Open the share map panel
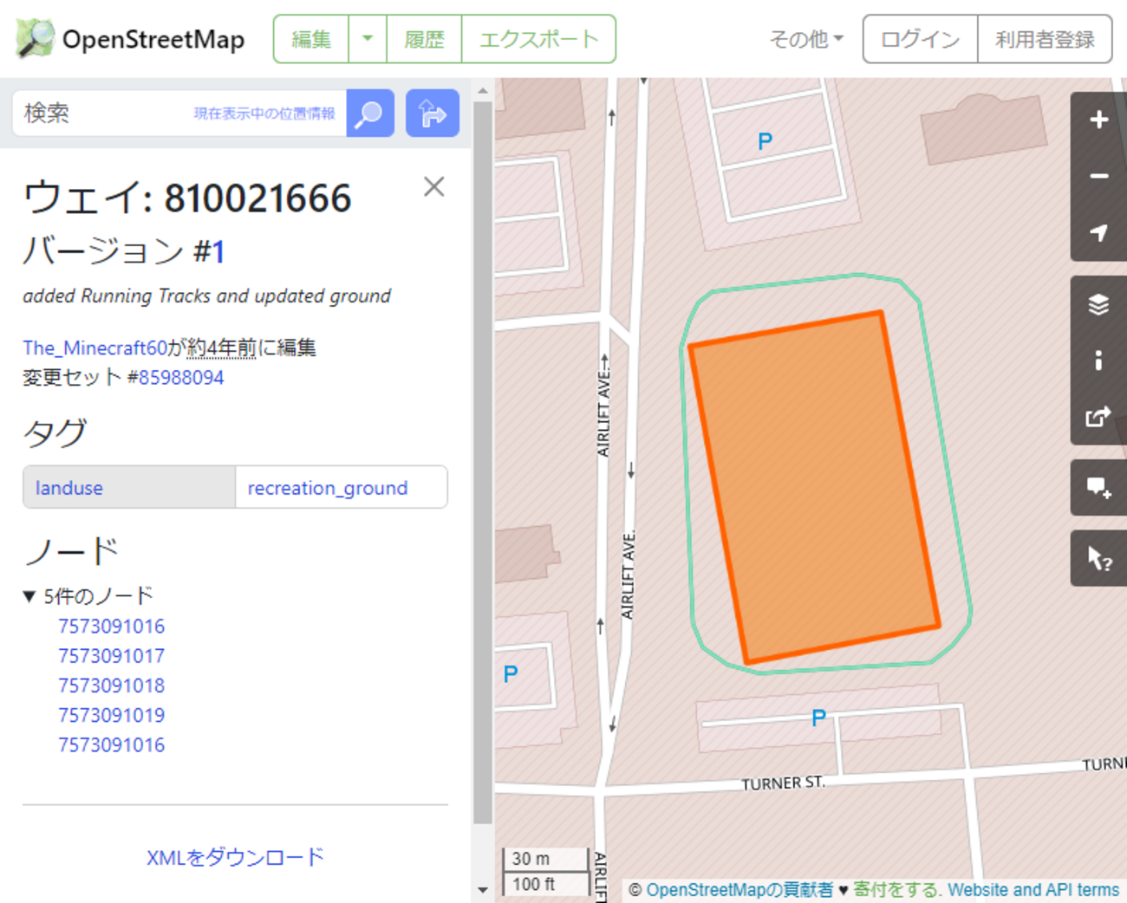 1098,416
